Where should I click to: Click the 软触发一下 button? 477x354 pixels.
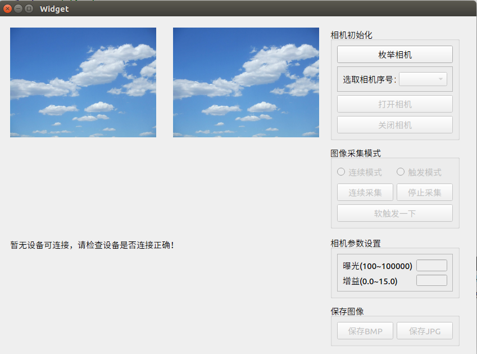pos(394,213)
